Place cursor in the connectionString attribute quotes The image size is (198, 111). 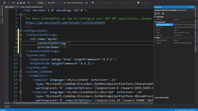click(x=69, y=43)
